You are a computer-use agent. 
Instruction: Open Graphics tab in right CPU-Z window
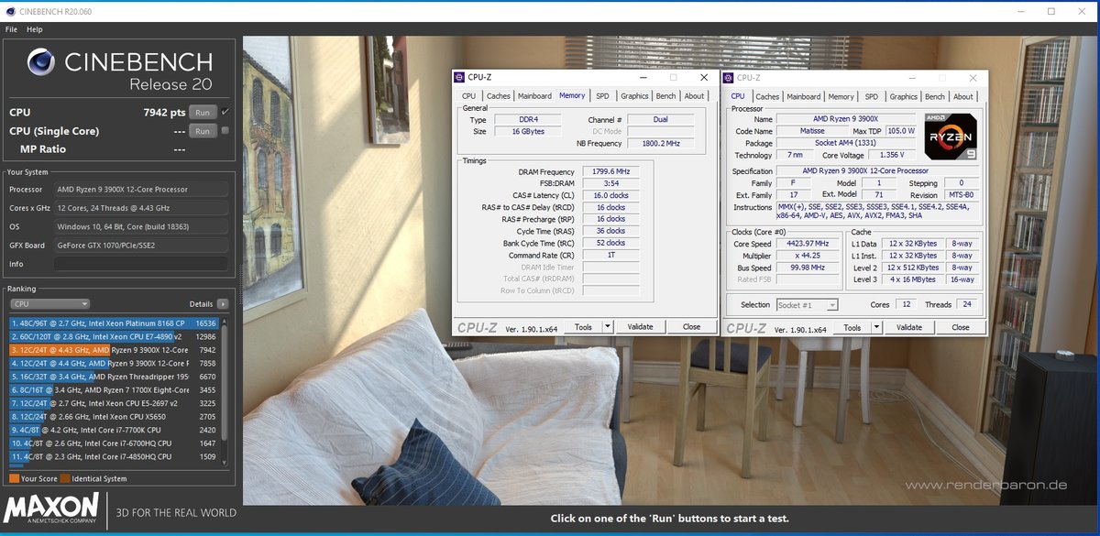(903, 96)
